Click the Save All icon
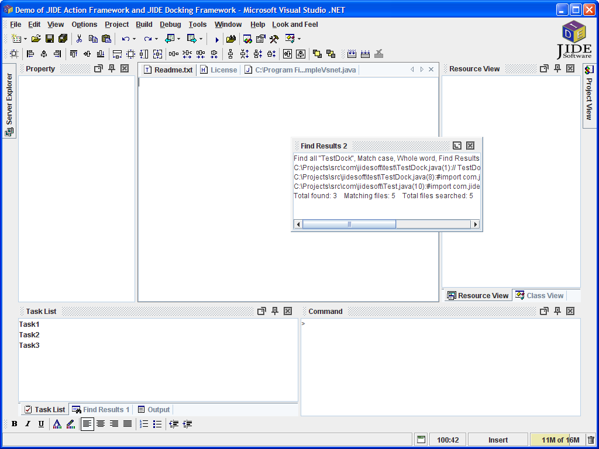Screen dimensions: 599x449 [63, 39]
